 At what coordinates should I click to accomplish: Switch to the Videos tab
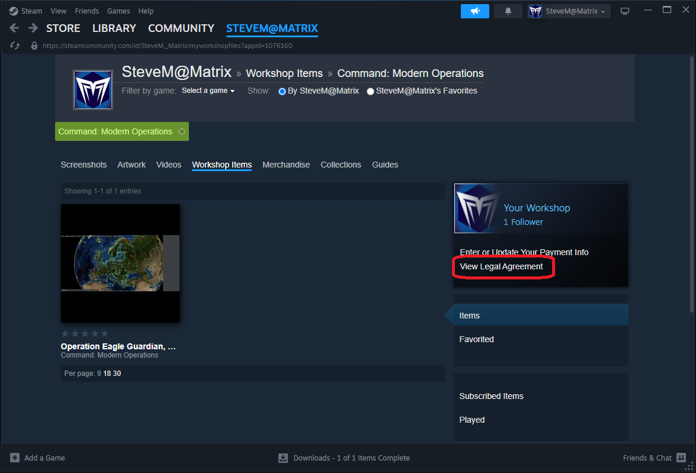coord(169,165)
